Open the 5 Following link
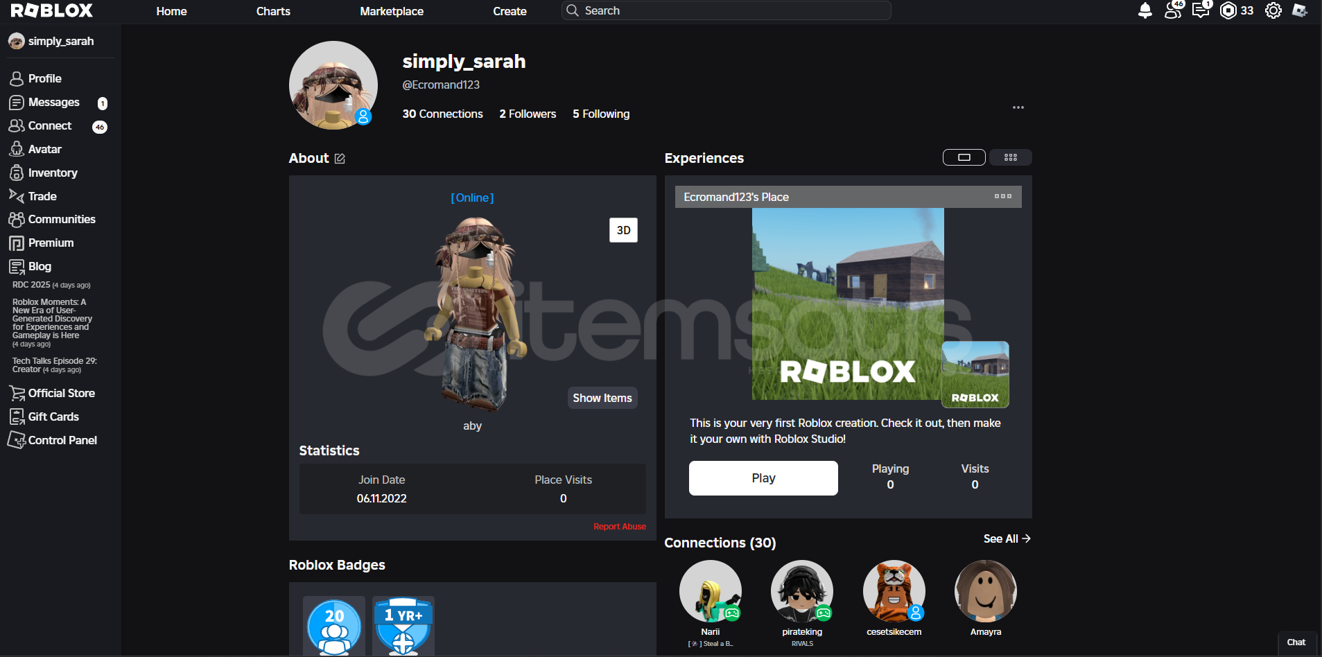Image resolution: width=1322 pixels, height=657 pixels. coord(601,114)
